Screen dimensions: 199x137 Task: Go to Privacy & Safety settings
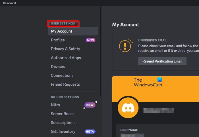[65, 49]
